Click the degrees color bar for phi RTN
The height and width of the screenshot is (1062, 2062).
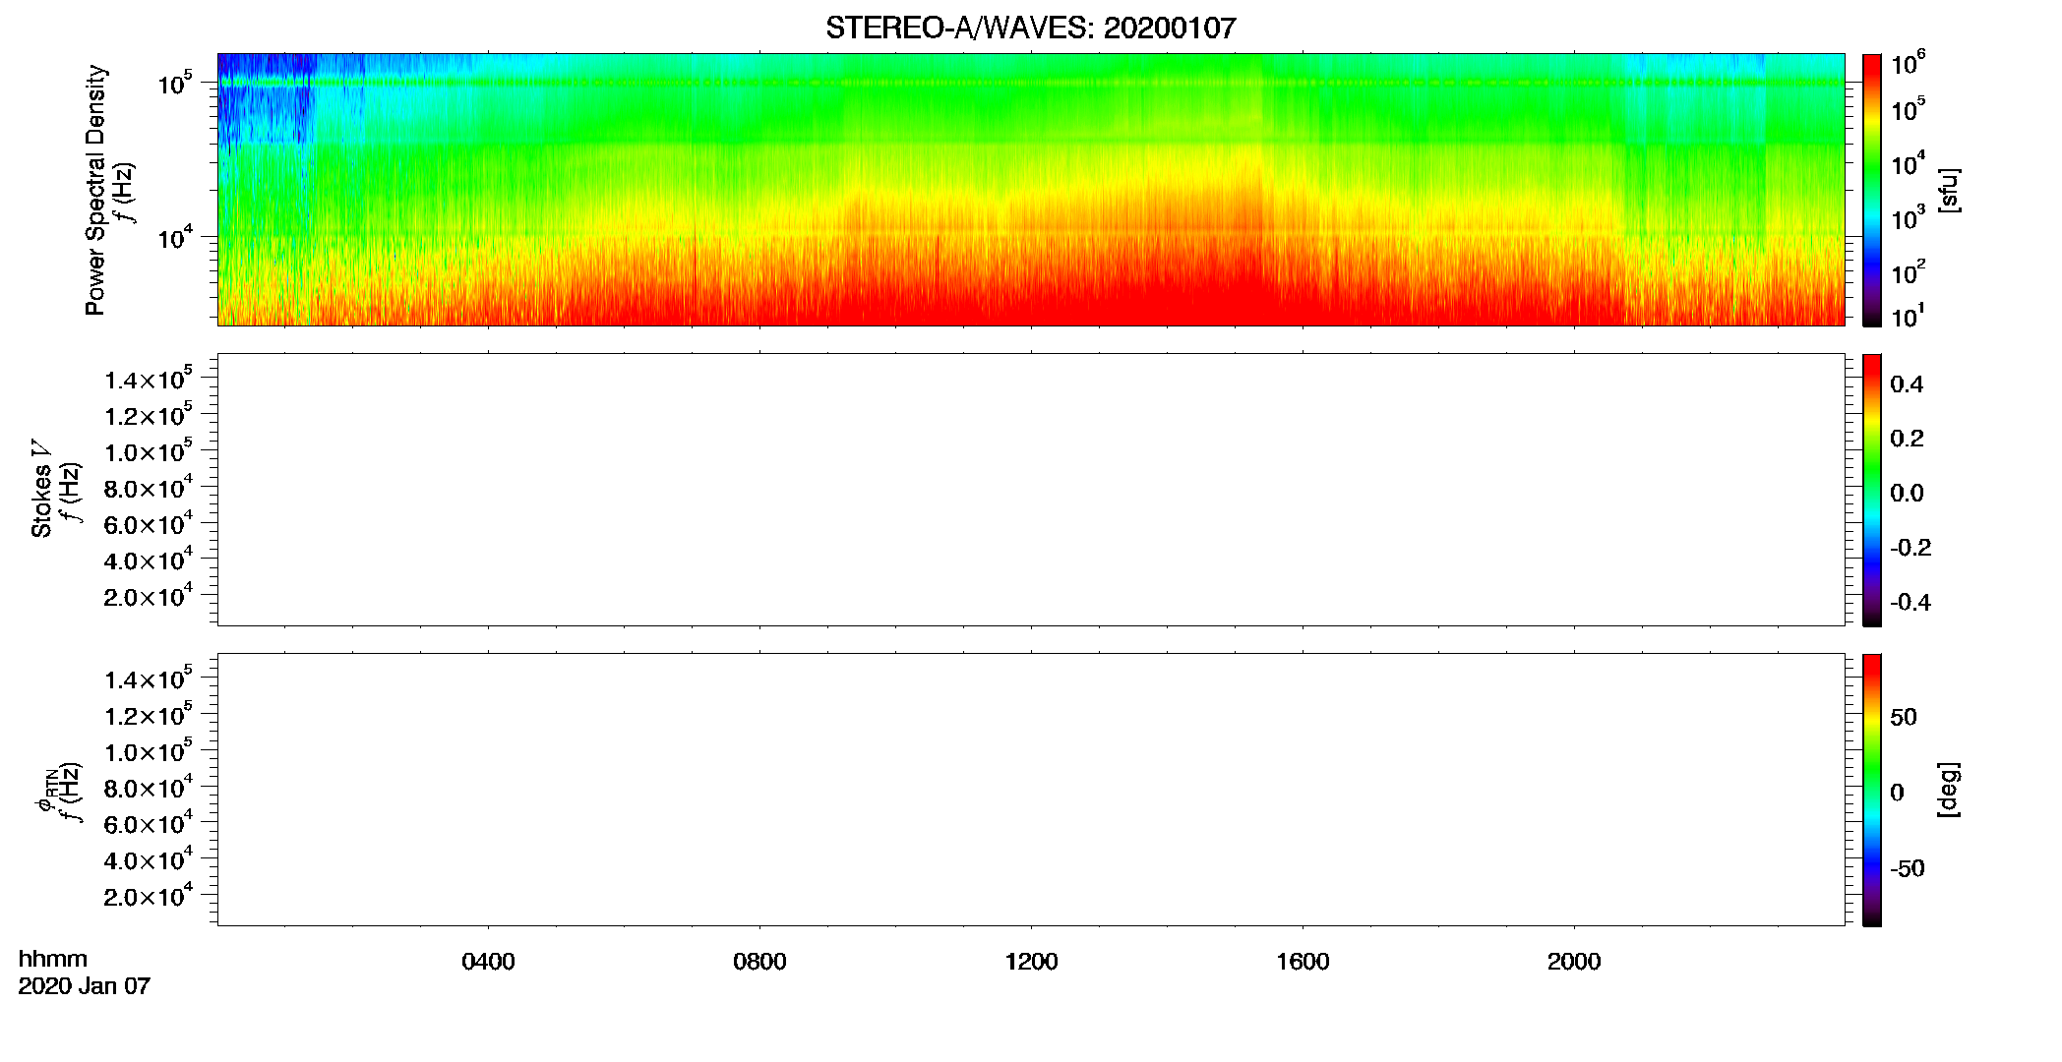pos(1872,790)
